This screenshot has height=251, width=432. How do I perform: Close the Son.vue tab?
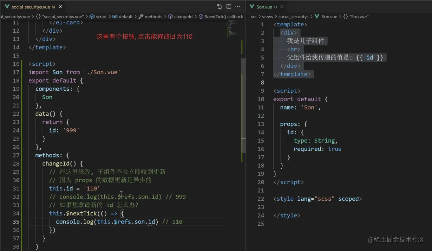[282, 7]
